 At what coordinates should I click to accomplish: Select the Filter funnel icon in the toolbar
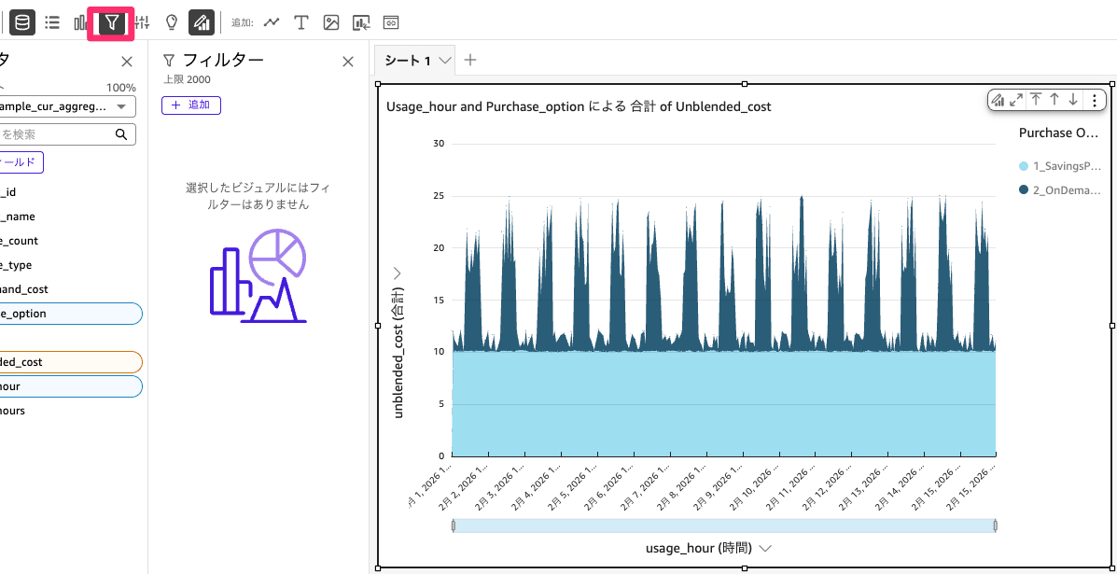pos(110,22)
